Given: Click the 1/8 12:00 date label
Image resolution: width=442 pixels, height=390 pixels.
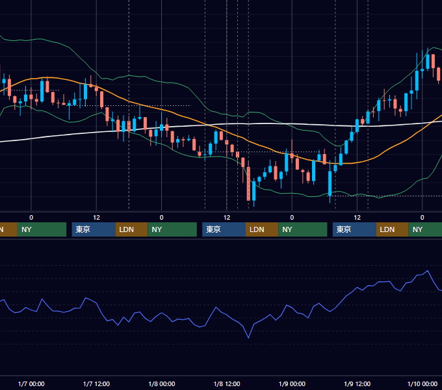Looking at the screenshot, I should pyautogui.click(x=227, y=383).
